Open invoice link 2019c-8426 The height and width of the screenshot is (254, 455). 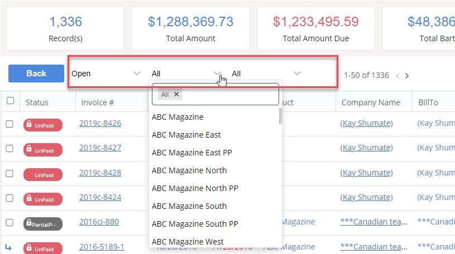click(x=100, y=123)
